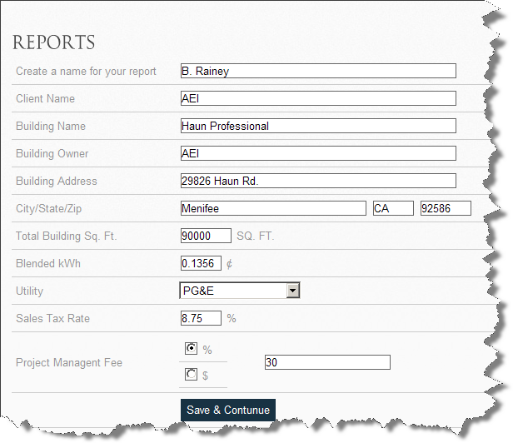Click the "Blended kWh" label
Viewport: 513px width, 443px height.
pyautogui.click(x=48, y=264)
